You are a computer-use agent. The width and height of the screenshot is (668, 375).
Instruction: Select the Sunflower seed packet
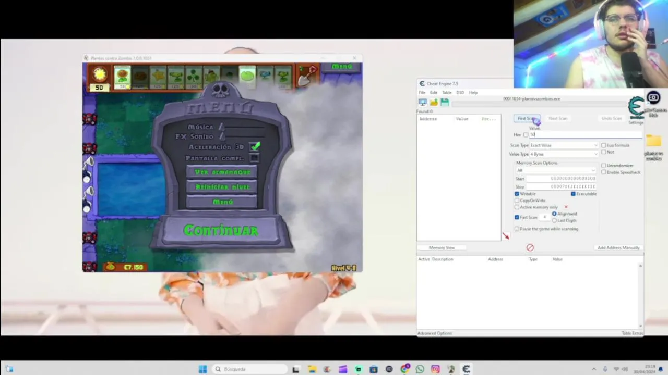tap(122, 77)
